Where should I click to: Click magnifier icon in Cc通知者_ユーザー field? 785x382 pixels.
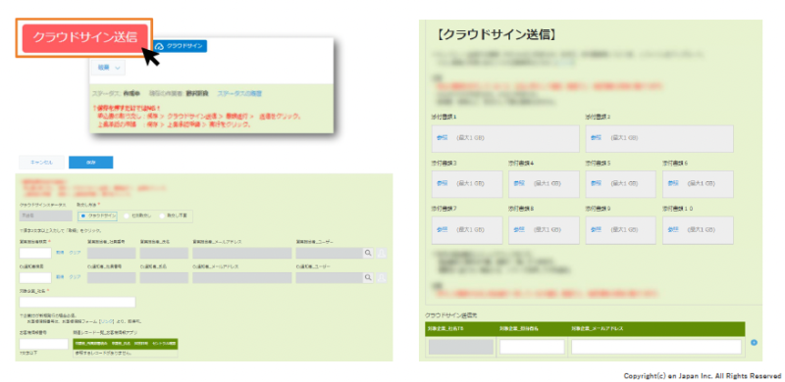(368, 277)
